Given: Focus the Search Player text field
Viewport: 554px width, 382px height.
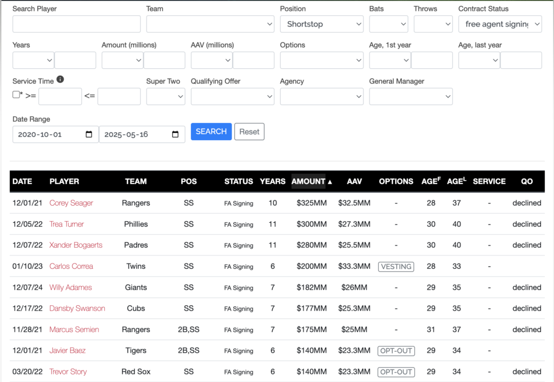Looking at the screenshot, I should pyautogui.click(x=76, y=24).
